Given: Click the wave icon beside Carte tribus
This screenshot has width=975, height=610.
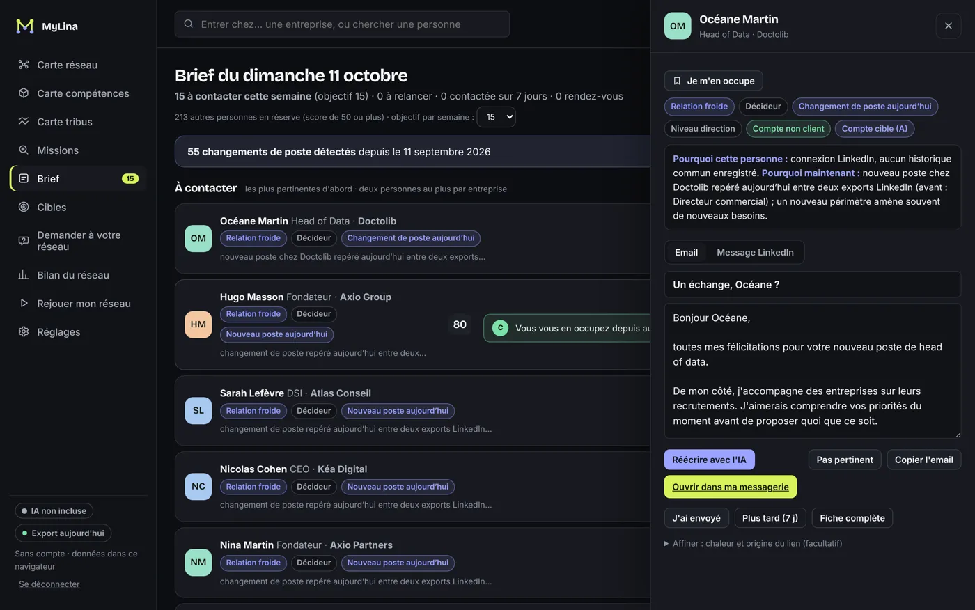Looking at the screenshot, I should [x=24, y=122].
